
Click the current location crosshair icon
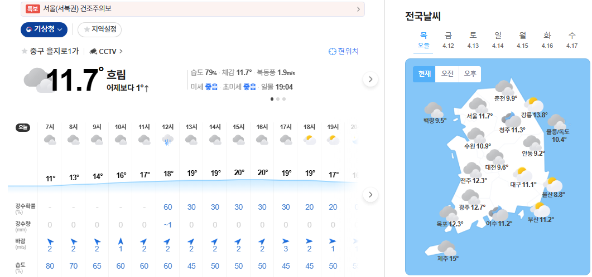point(333,51)
